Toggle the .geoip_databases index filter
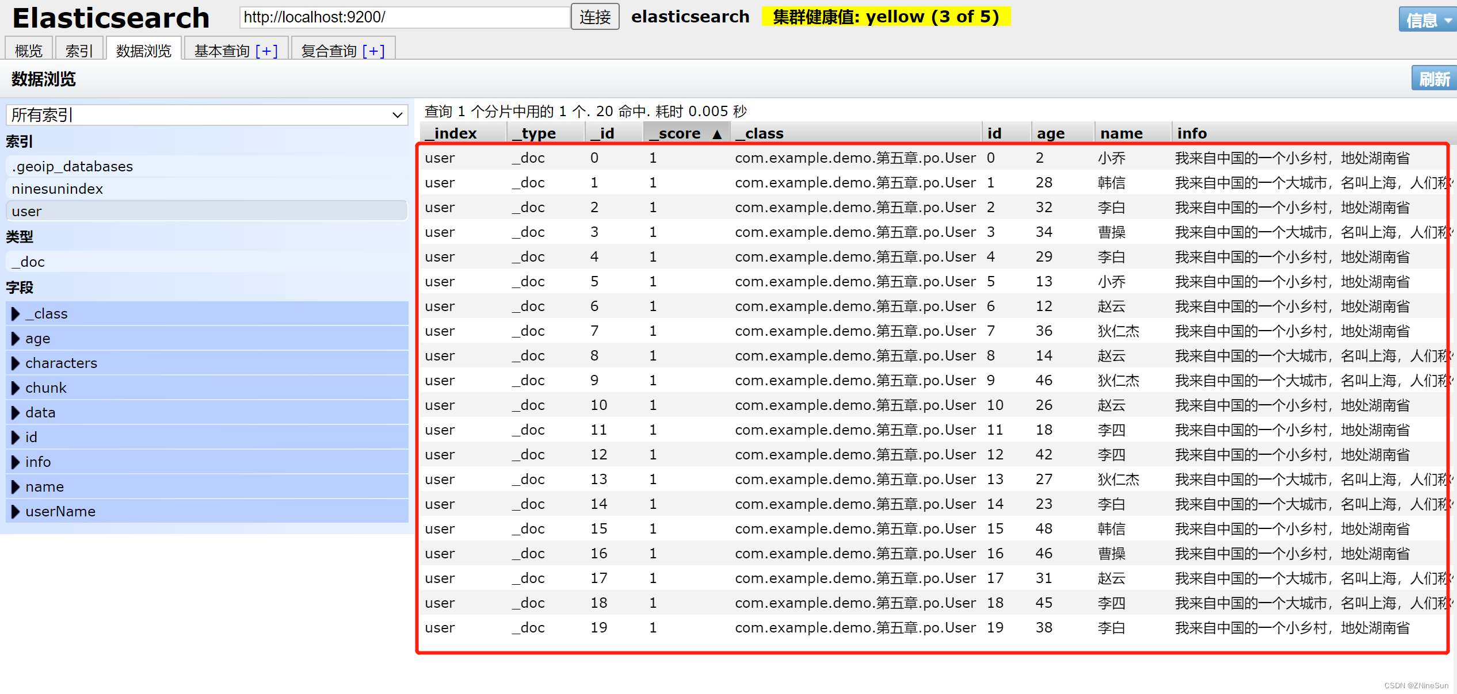Screen dimensions: 1457x694 tap(73, 167)
